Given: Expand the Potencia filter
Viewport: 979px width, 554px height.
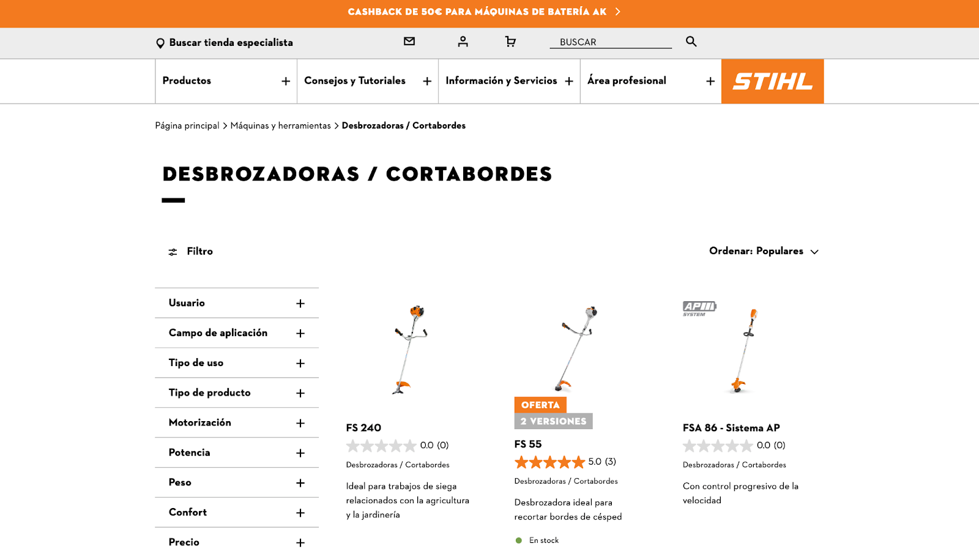Looking at the screenshot, I should (237, 453).
